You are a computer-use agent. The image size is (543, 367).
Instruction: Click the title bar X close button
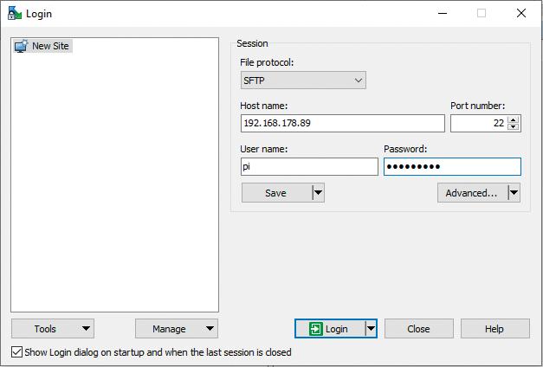tap(521, 14)
